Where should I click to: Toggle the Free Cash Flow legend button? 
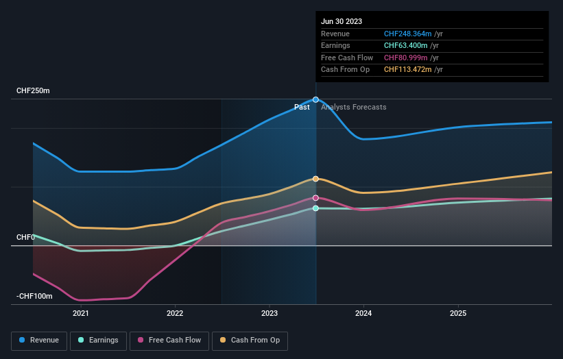[x=169, y=341]
